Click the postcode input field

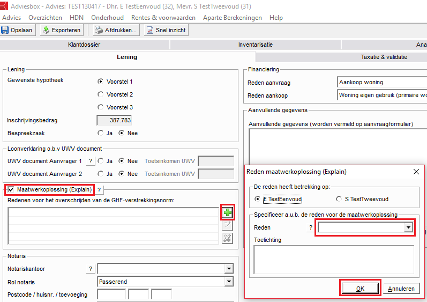pos(111,294)
